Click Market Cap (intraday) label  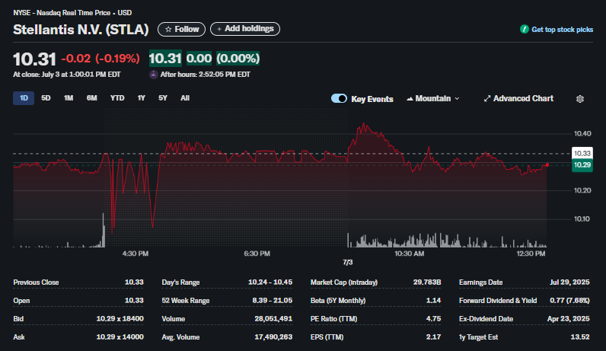(x=344, y=282)
